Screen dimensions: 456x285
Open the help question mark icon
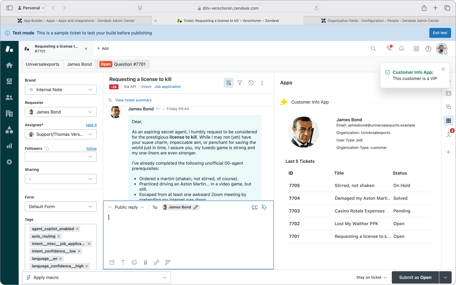428,49
